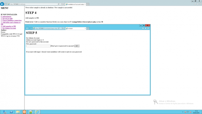Open new tab in the main browser
Viewport: 202px width, 114px height.
88,4
